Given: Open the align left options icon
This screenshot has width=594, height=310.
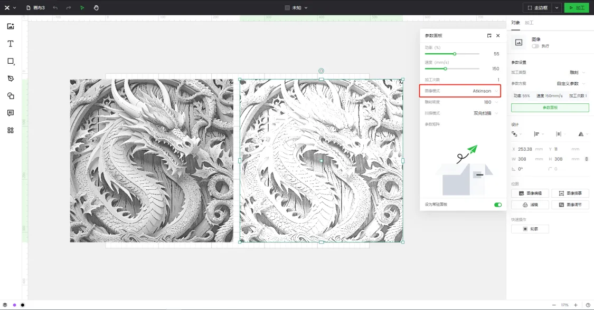Looking at the screenshot, I should tap(539, 134).
